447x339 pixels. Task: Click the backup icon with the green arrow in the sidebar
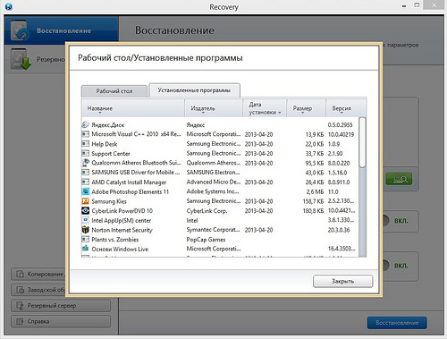pos(21,59)
